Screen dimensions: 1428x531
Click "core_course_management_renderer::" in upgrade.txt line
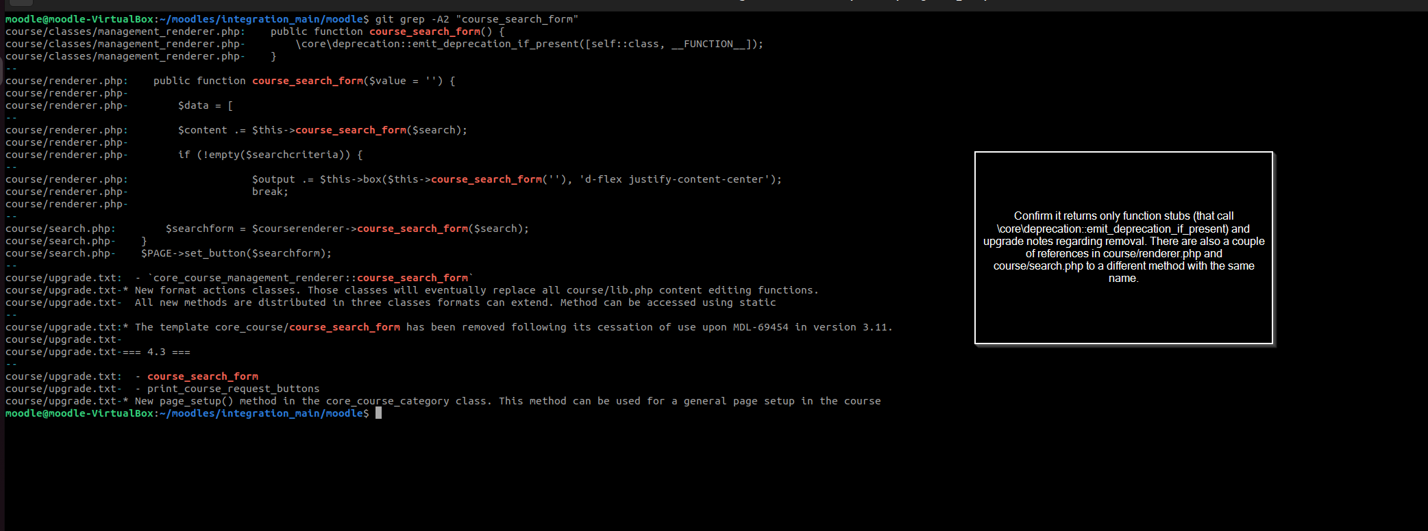tap(255, 278)
